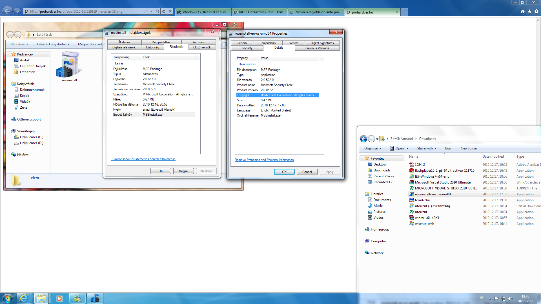Open the Felvétel könyvtárba dropdown
Image resolution: width=541 pixels, height=304 pixels.
[53, 44]
